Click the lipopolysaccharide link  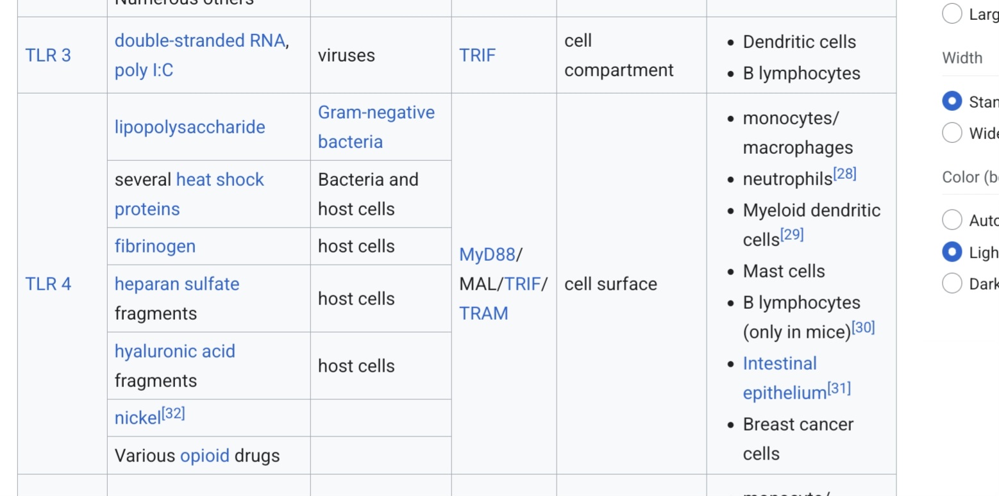190,127
